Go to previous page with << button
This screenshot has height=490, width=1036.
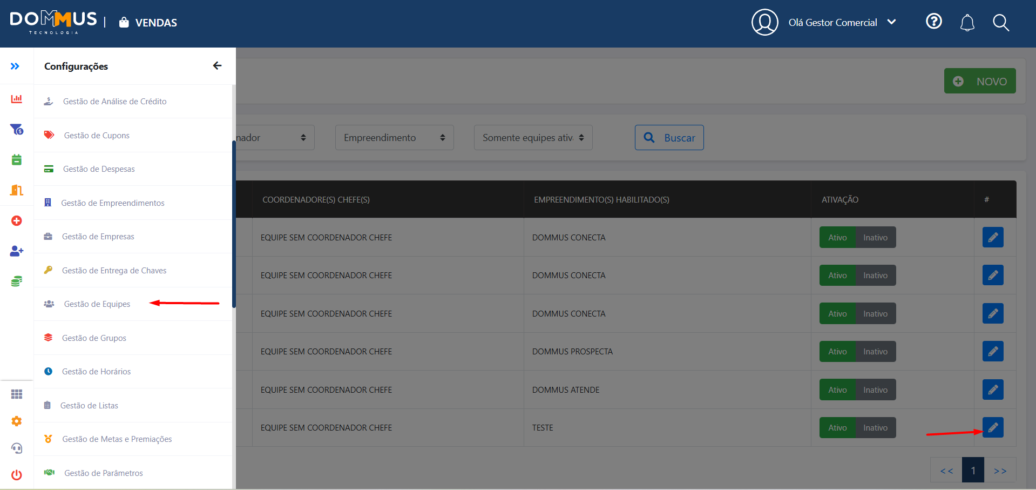coord(946,471)
